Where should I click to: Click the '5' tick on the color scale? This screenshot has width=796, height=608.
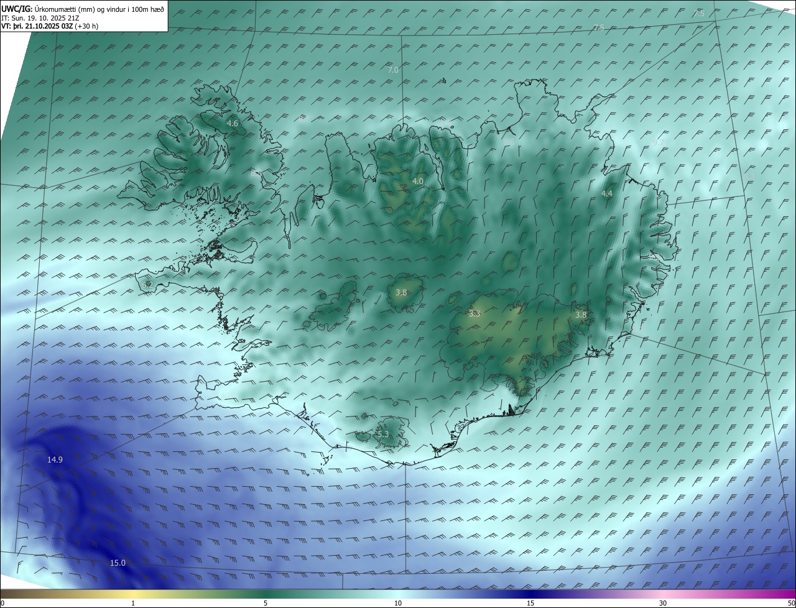(x=266, y=603)
